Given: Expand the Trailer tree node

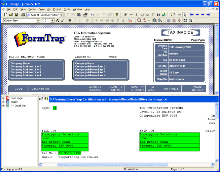Looking at the screenshot, I should (x=3, y=102).
